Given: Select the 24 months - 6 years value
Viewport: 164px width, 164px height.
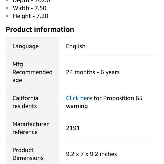Looking at the screenshot, I should click(x=93, y=72).
